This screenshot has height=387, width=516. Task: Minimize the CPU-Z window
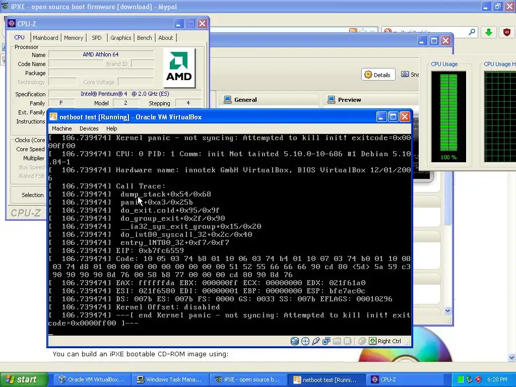(x=179, y=23)
